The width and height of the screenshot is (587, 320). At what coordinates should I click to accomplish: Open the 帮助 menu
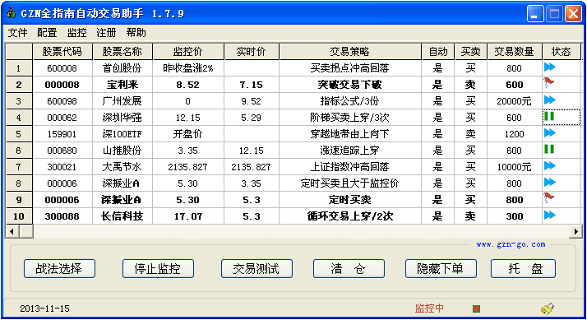136,33
